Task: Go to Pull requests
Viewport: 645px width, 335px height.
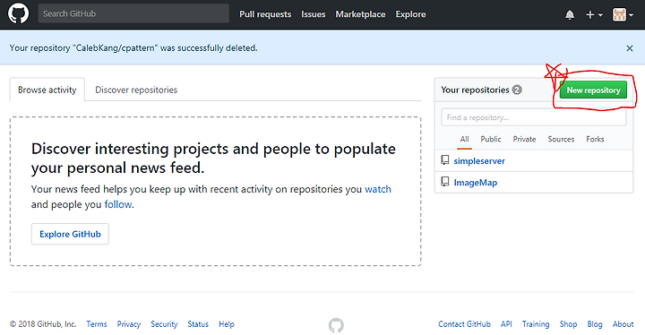Action: coord(265,14)
